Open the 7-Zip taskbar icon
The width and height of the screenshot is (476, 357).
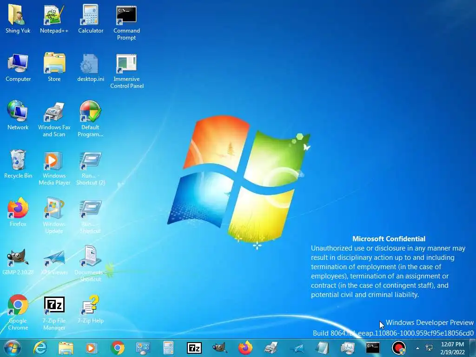194,348
